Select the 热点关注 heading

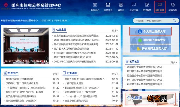pyautogui.click(x=13, y=73)
